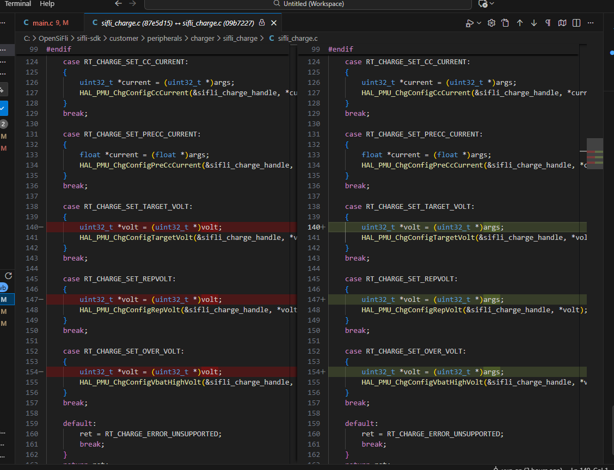Screen dimensions: 614x470
Task: Click the sifli-sdk breadcrumb segment
Action: pyautogui.click(x=89, y=38)
